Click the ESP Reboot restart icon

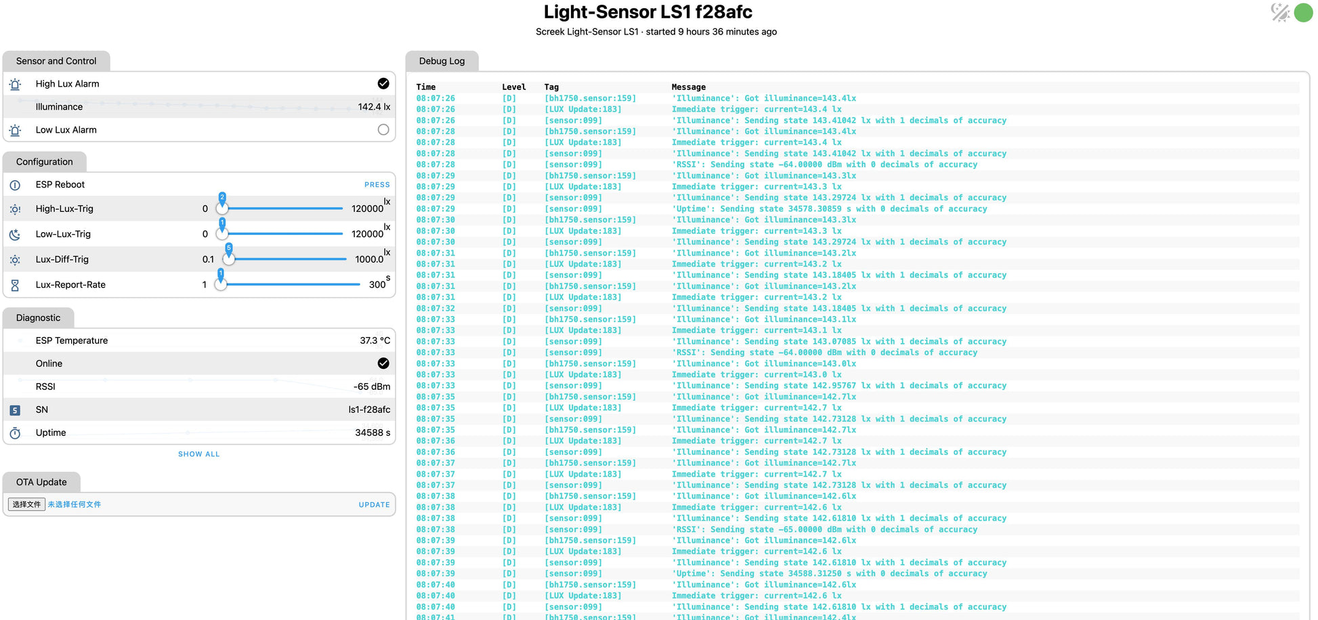click(x=15, y=185)
